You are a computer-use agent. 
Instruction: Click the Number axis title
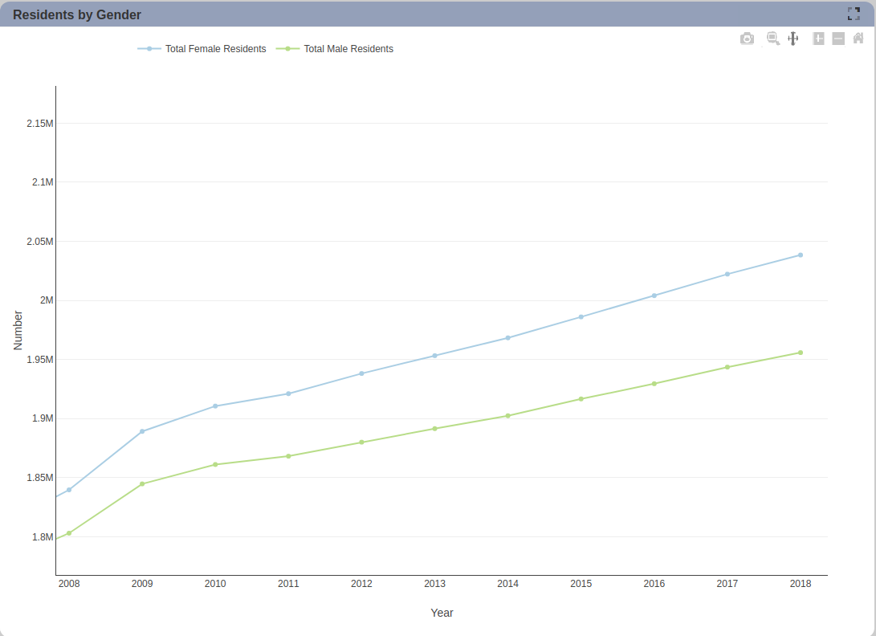point(18,330)
